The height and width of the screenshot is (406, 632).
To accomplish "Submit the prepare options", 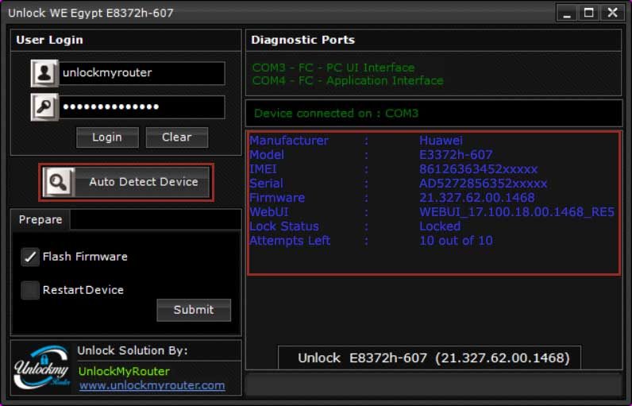I will (x=194, y=310).
